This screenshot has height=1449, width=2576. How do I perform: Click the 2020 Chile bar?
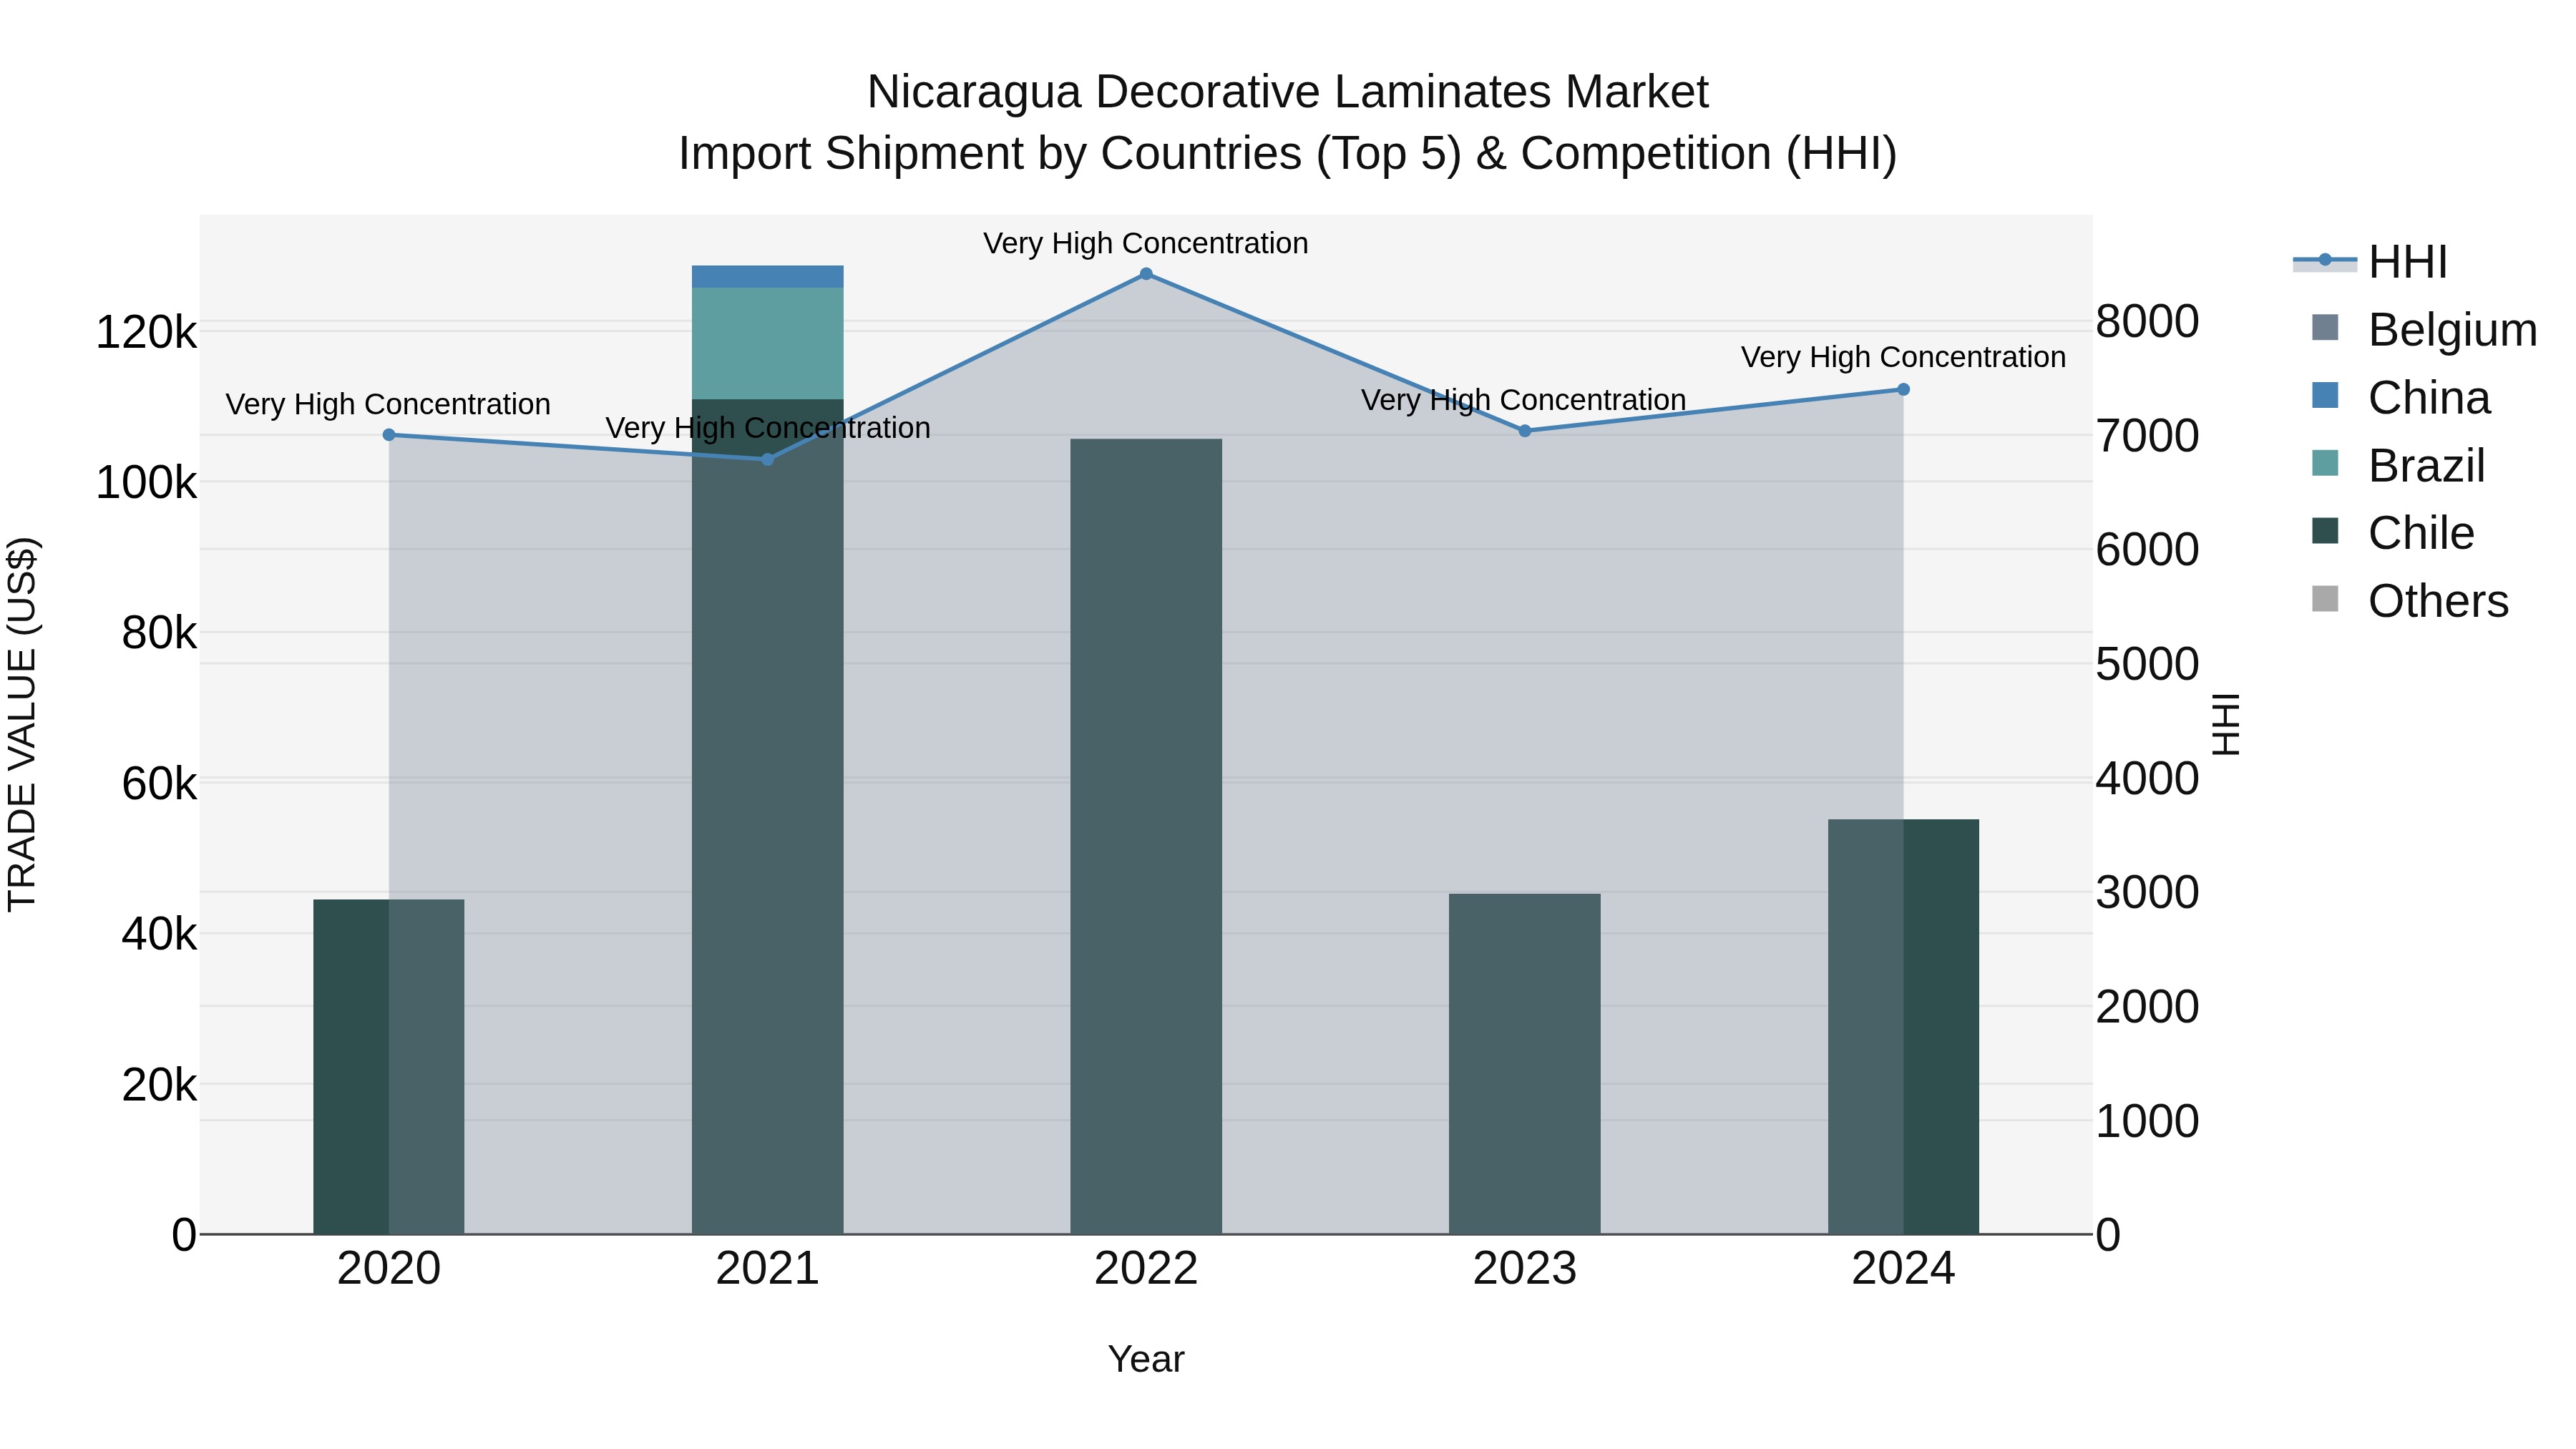tap(389, 1067)
